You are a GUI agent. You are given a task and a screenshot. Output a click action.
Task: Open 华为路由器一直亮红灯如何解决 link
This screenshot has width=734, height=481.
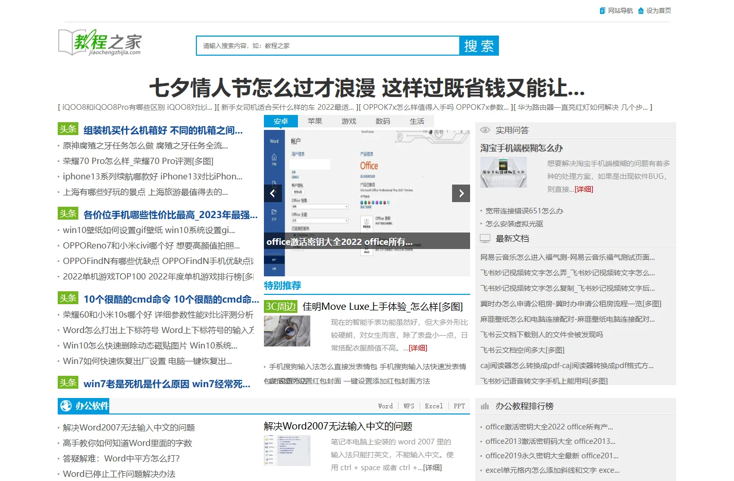(583, 107)
